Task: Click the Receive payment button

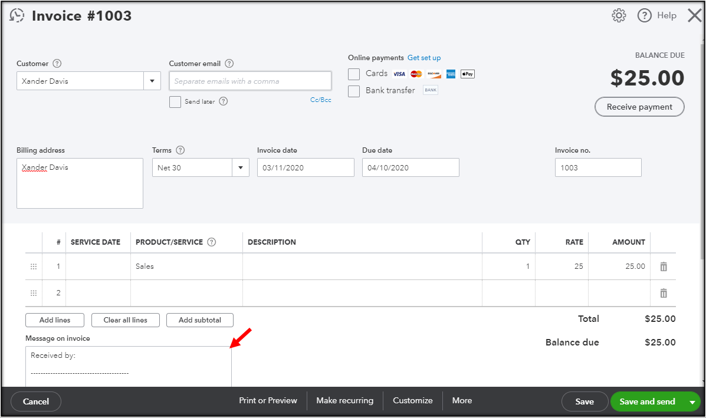Action: pos(639,107)
